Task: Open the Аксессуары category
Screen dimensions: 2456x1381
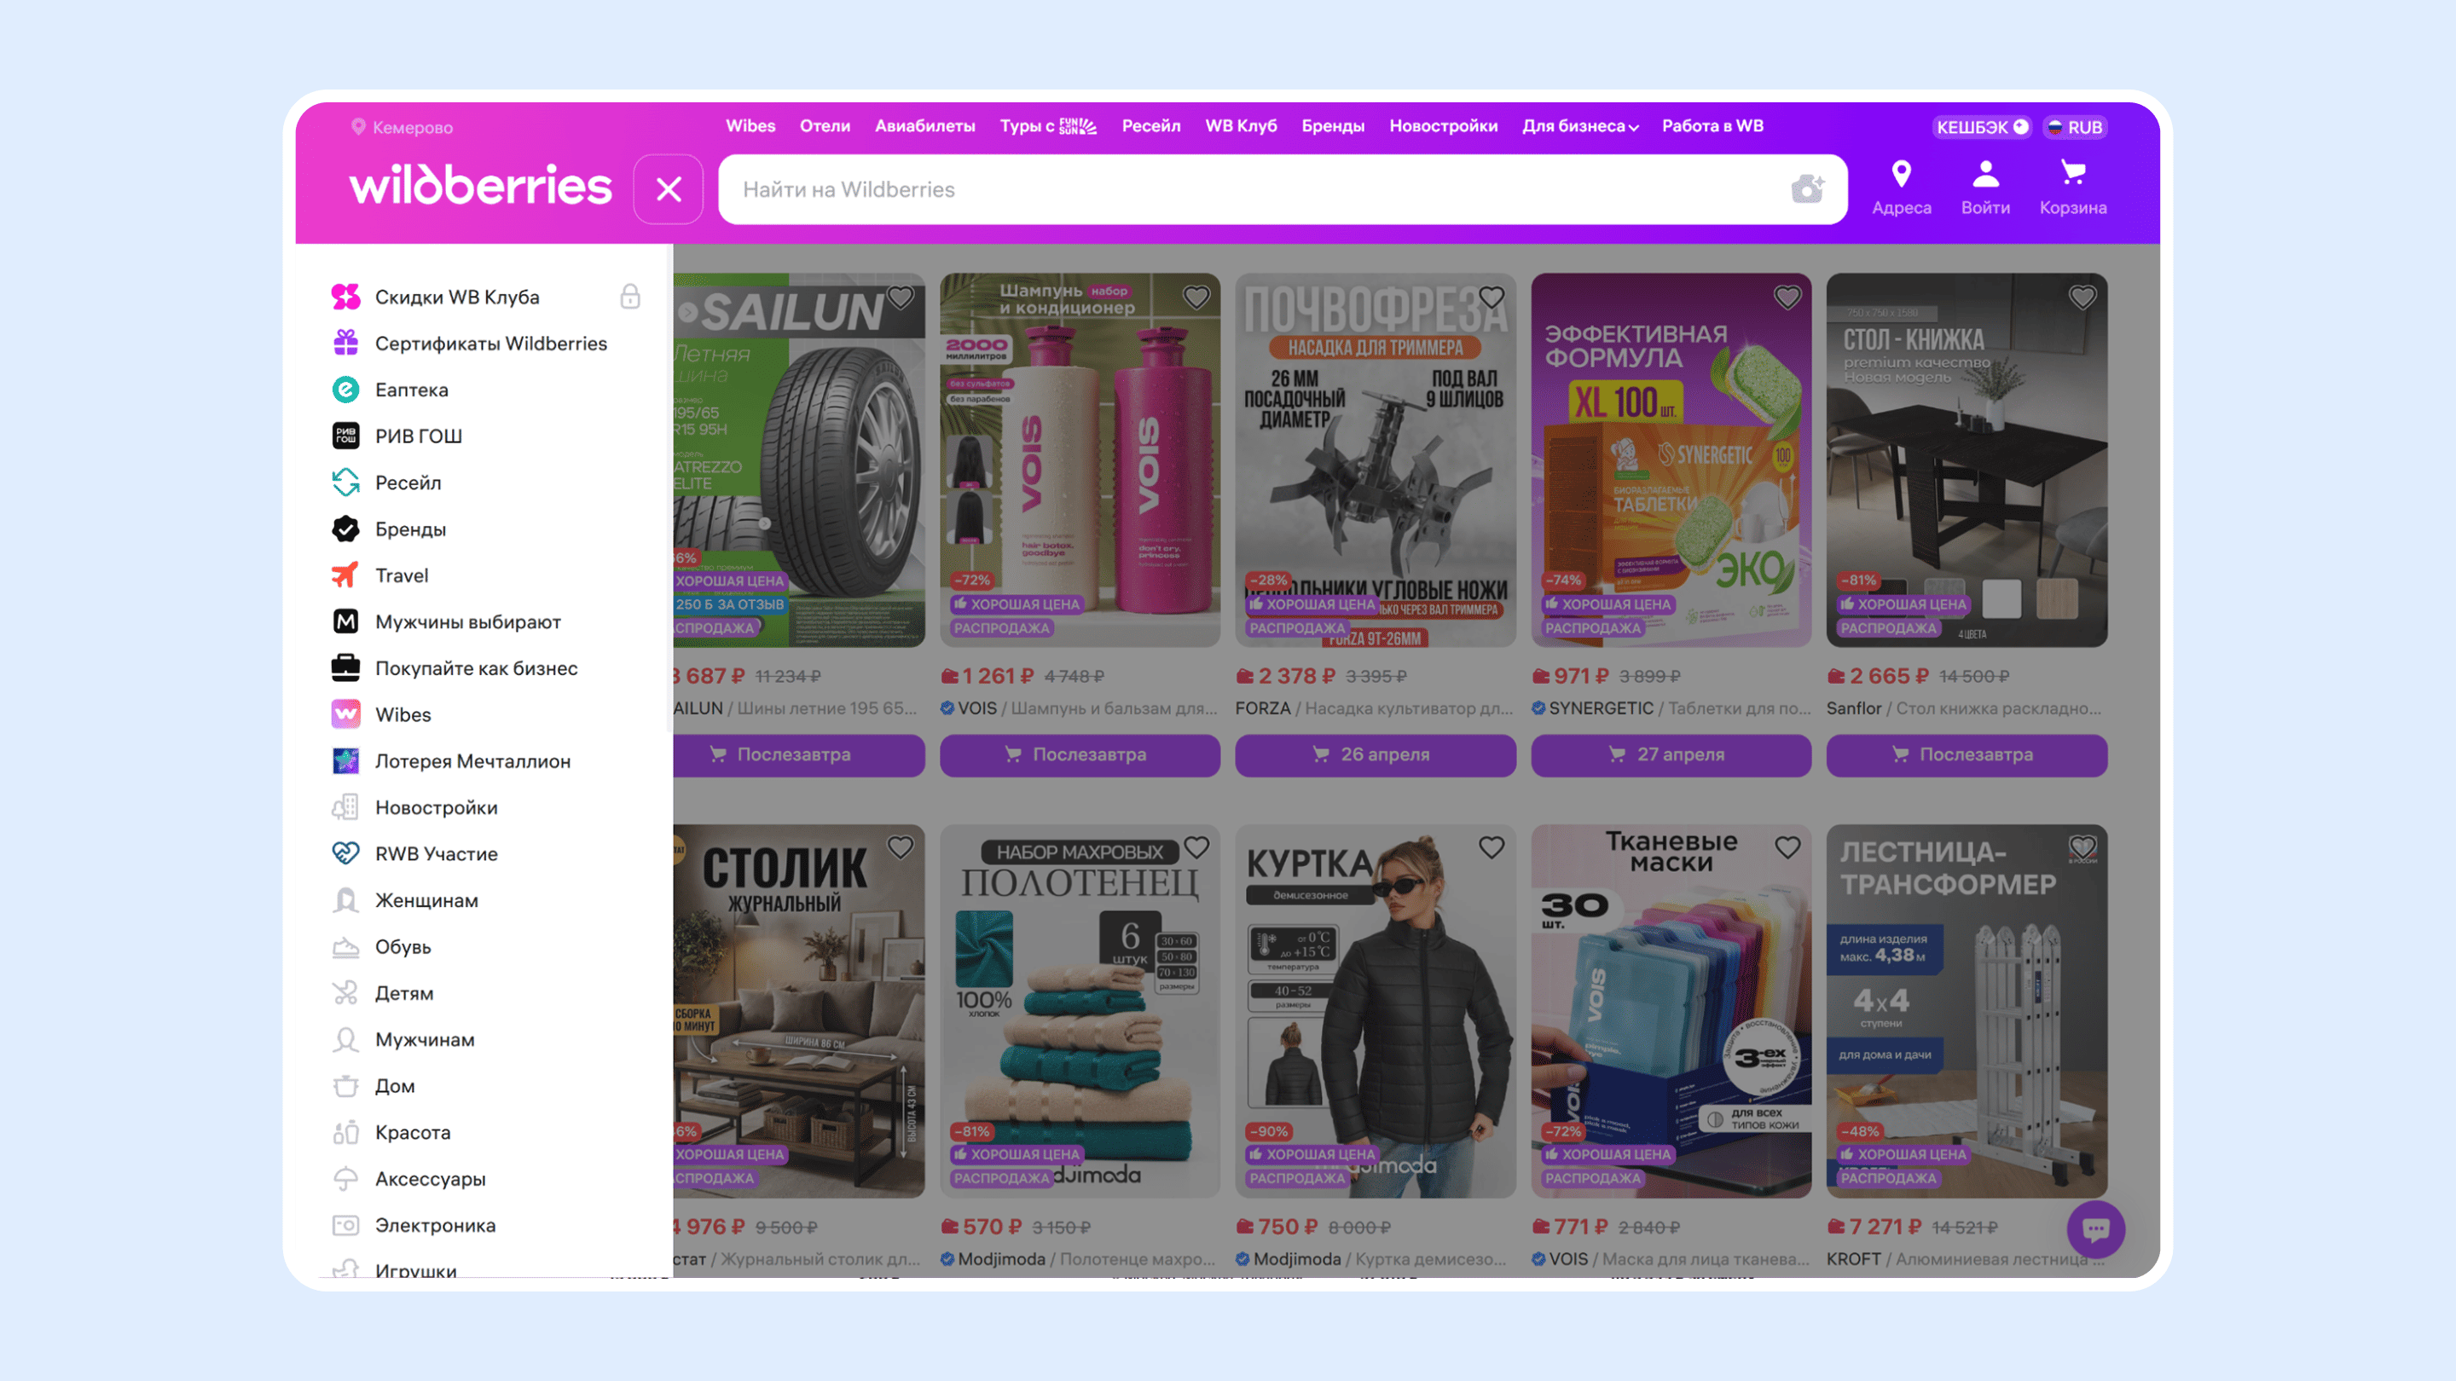Action: [x=430, y=1179]
